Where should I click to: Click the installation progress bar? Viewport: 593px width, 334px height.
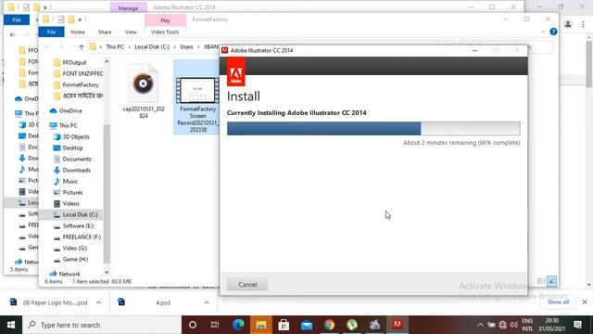(x=373, y=128)
